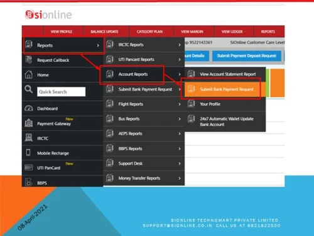
Task: Click the IRCTC train icon
Action: coord(29,138)
